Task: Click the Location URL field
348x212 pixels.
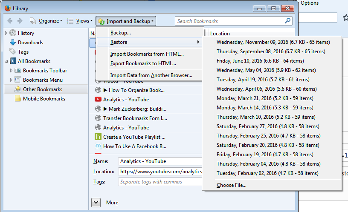Action: pyautogui.click(x=160, y=172)
